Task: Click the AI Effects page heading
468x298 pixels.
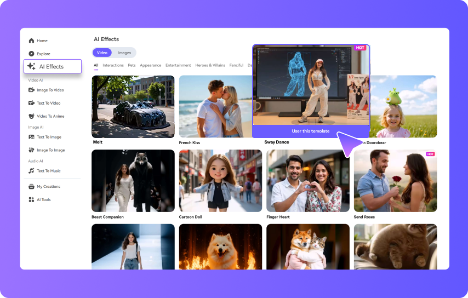Action: click(106, 39)
